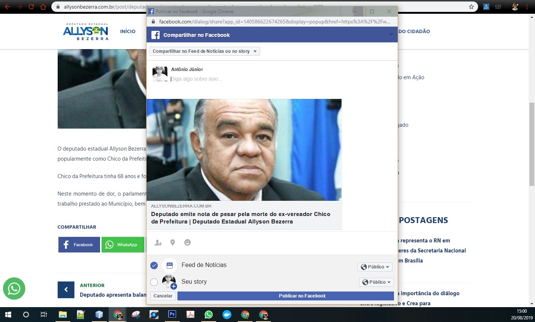Open WhatsApp desktop from taskbar

click(208, 315)
